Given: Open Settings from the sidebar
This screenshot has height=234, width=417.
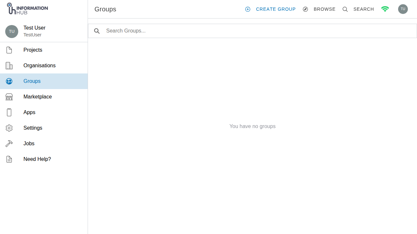Looking at the screenshot, I should tap(44, 128).
